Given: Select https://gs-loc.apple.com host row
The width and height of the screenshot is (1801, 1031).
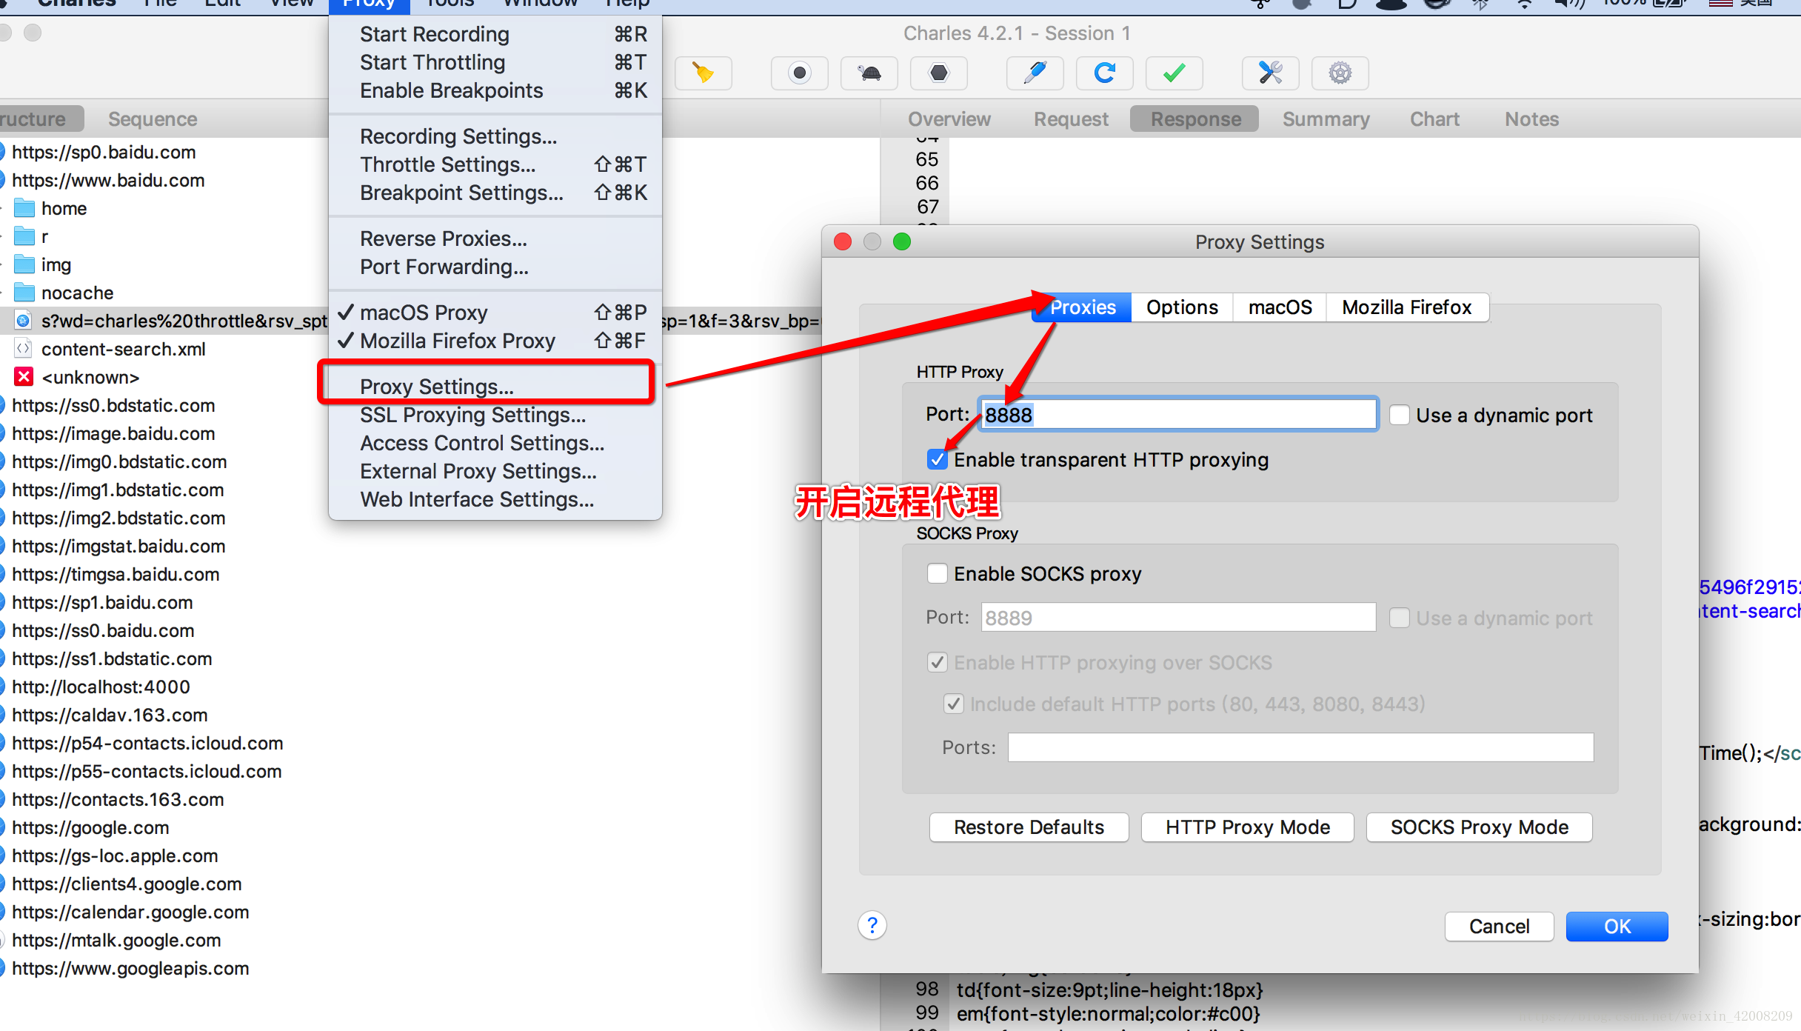Looking at the screenshot, I should pyautogui.click(x=115, y=855).
